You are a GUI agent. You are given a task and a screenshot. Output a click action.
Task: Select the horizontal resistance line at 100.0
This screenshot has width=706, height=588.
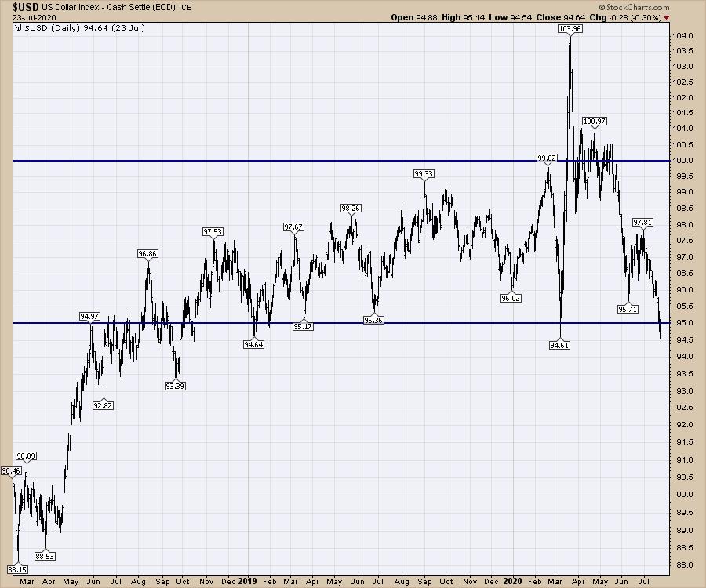(x=314, y=161)
